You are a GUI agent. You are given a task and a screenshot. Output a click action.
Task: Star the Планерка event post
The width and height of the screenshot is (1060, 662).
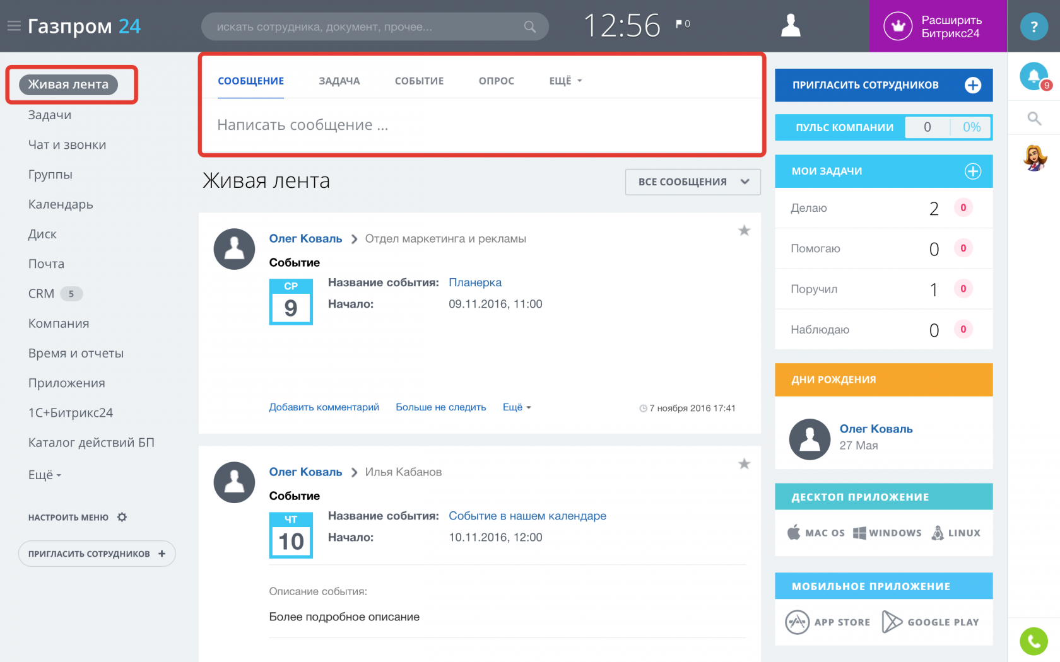[745, 231]
